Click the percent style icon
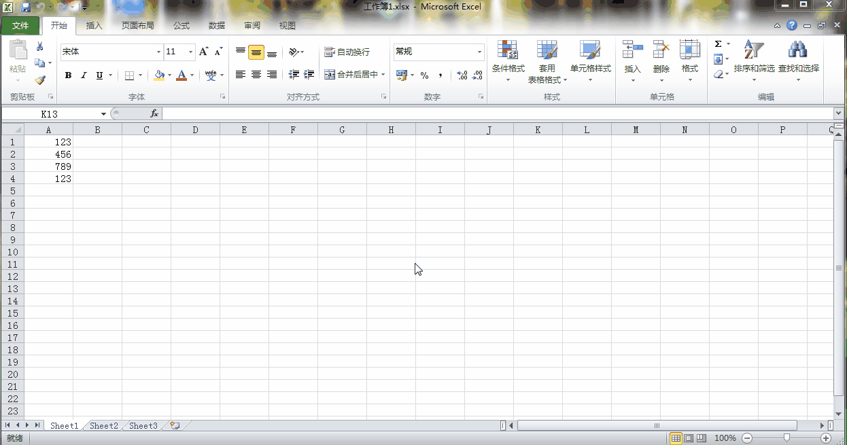 [424, 75]
